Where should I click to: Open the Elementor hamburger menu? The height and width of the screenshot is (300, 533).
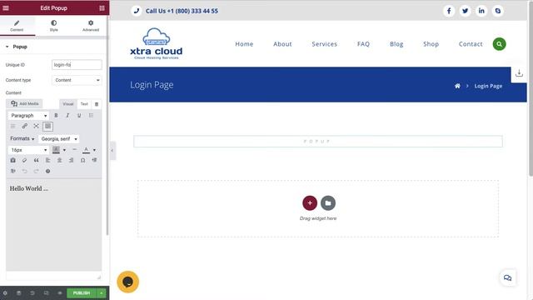coord(6,7)
